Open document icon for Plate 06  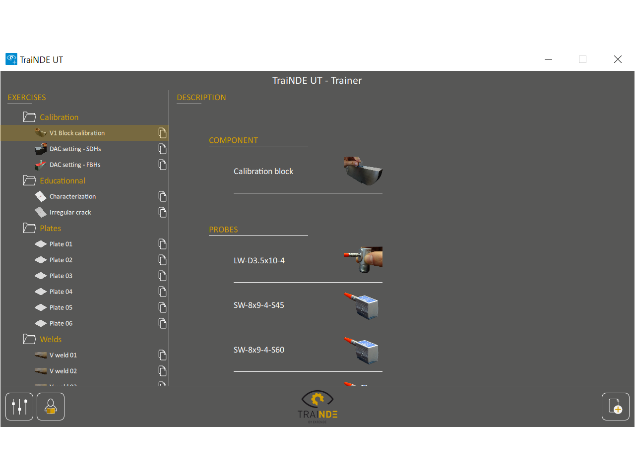click(162, 323)
